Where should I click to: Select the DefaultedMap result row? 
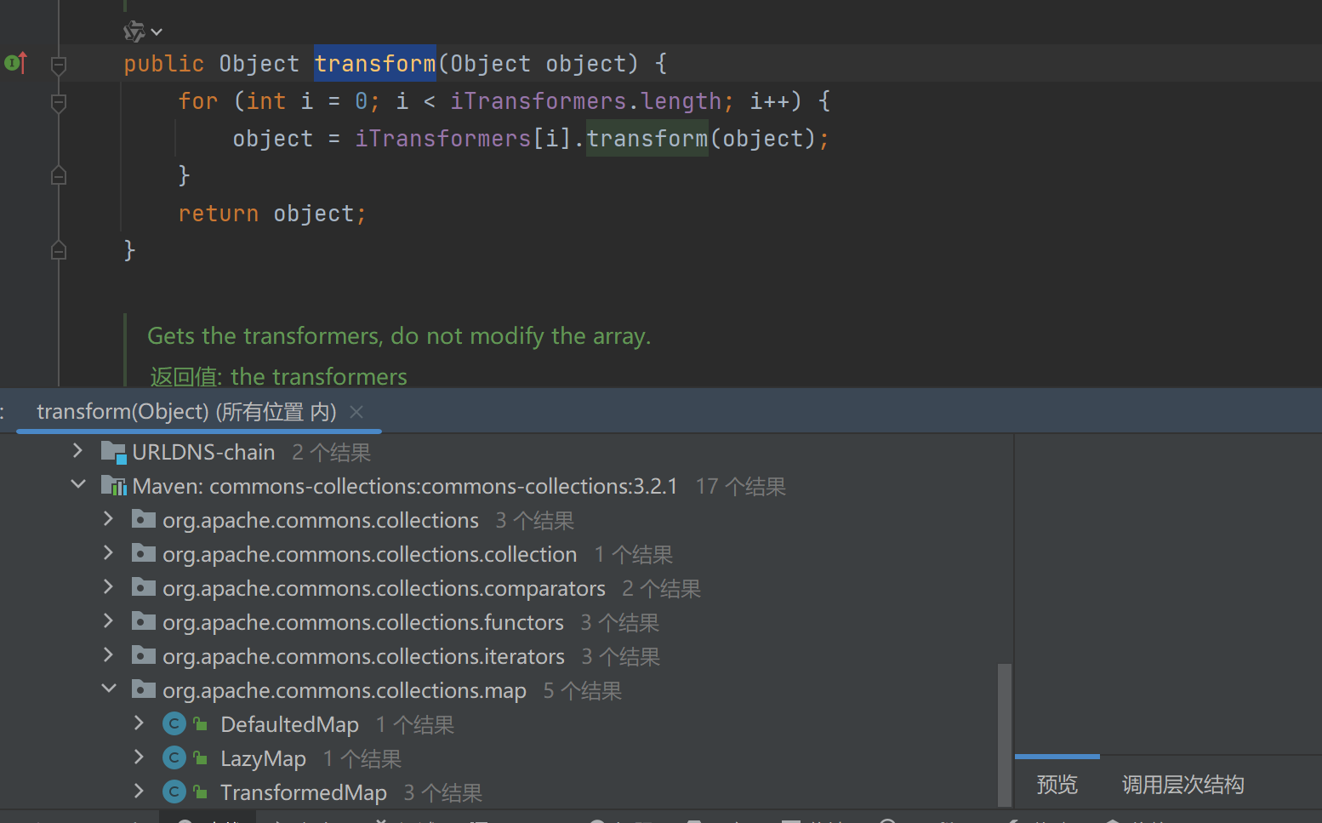(506, 724)
